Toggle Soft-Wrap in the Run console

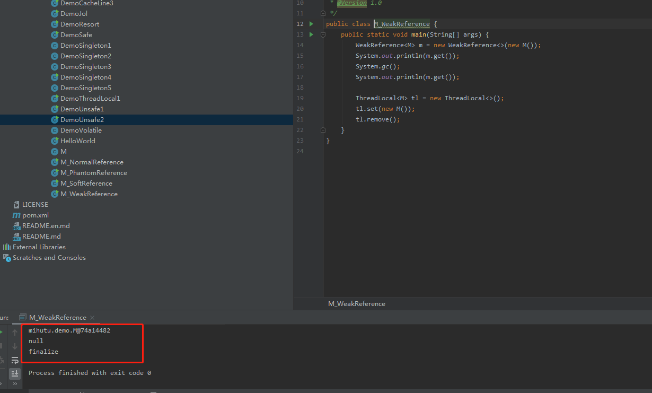[15, 360]
